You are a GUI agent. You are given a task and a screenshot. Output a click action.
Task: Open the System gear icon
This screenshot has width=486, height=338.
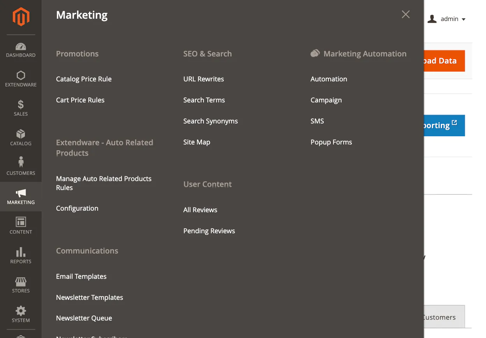click(x=21, y=310)
